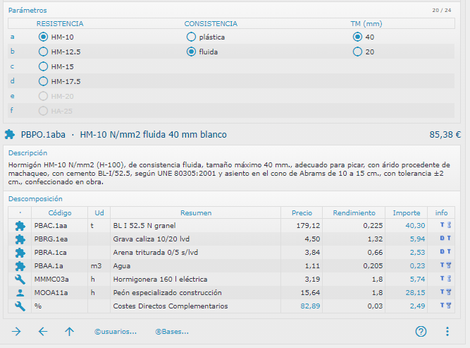Go forward with the right arrow icon
470x348 pixels.
17,331
